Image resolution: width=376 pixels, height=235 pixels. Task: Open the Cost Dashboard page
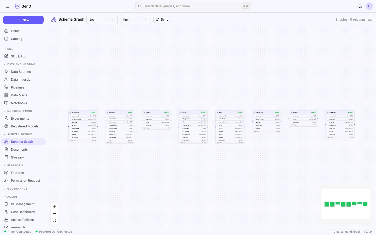[x=23, y=212]
